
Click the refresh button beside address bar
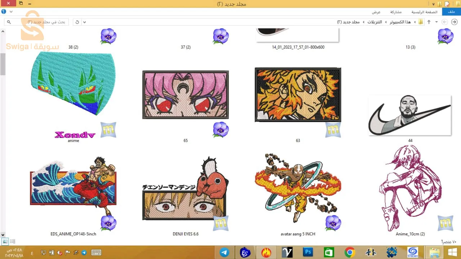pyautogui.click(x=77, y=22)
